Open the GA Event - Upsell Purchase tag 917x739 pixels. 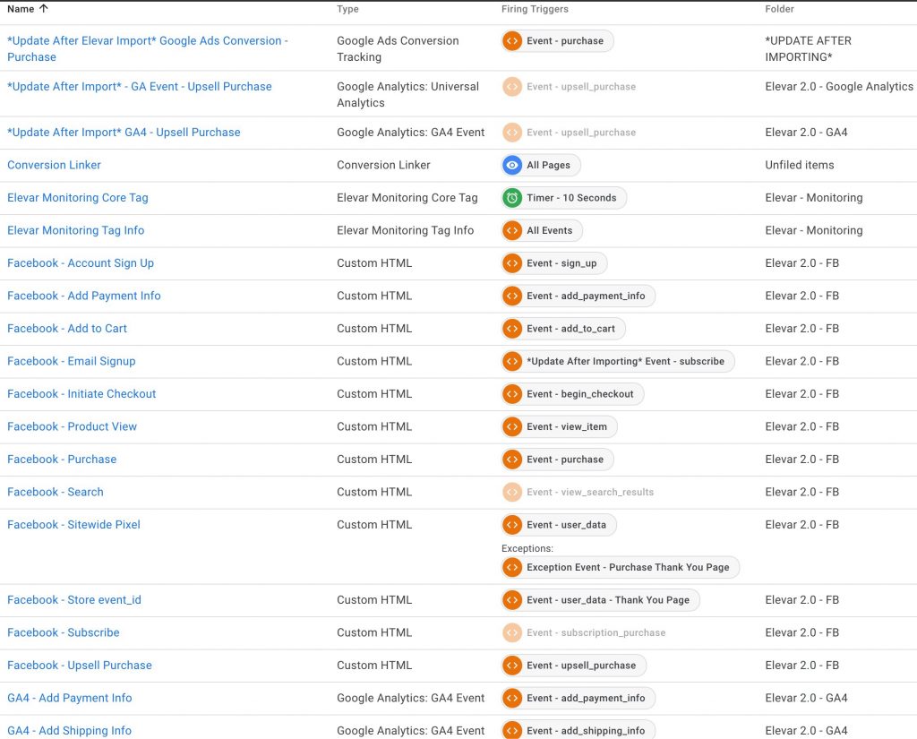139,87
